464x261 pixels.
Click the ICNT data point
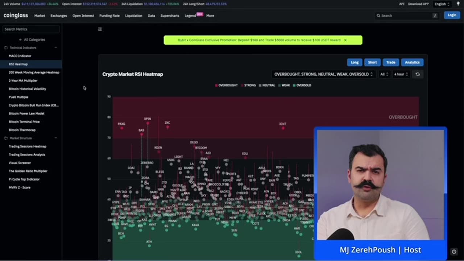coord(283,128)
